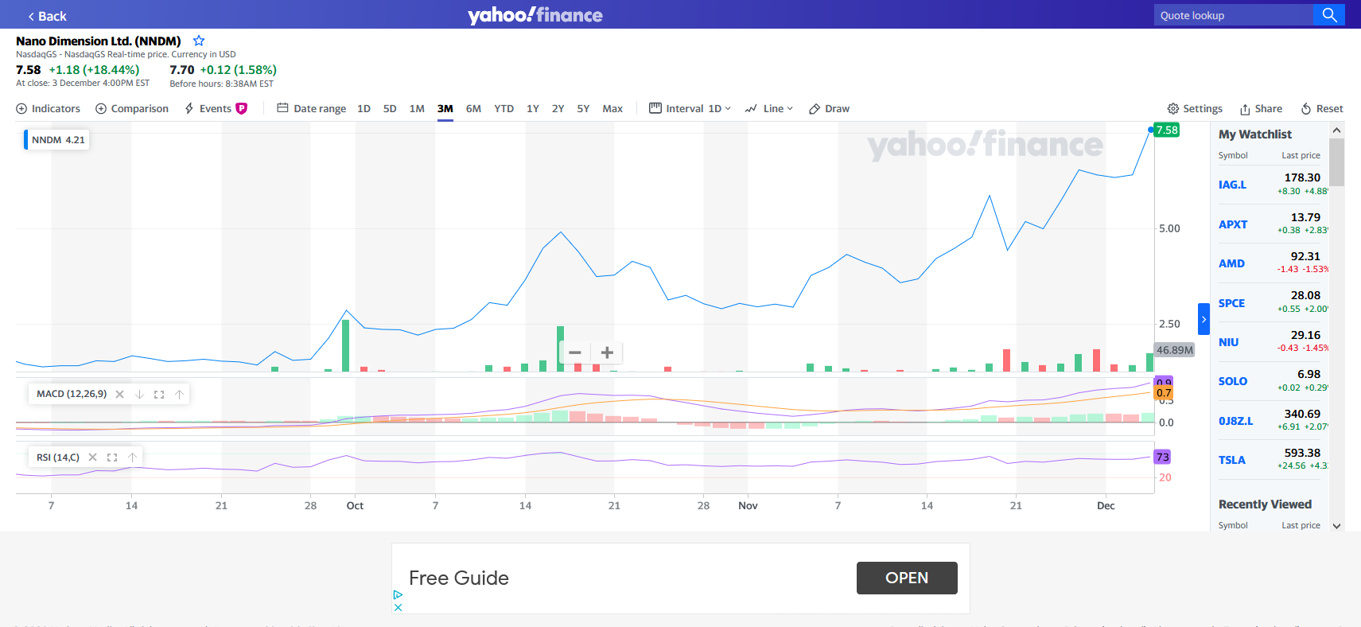Open AMD in watchlist

point(1231,263)
